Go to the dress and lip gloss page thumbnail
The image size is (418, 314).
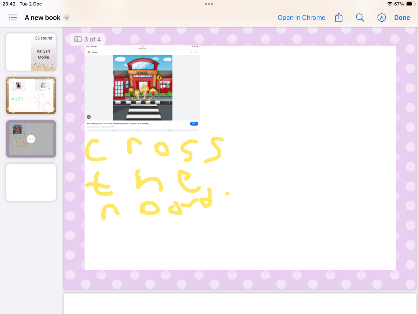coord(31,96)
